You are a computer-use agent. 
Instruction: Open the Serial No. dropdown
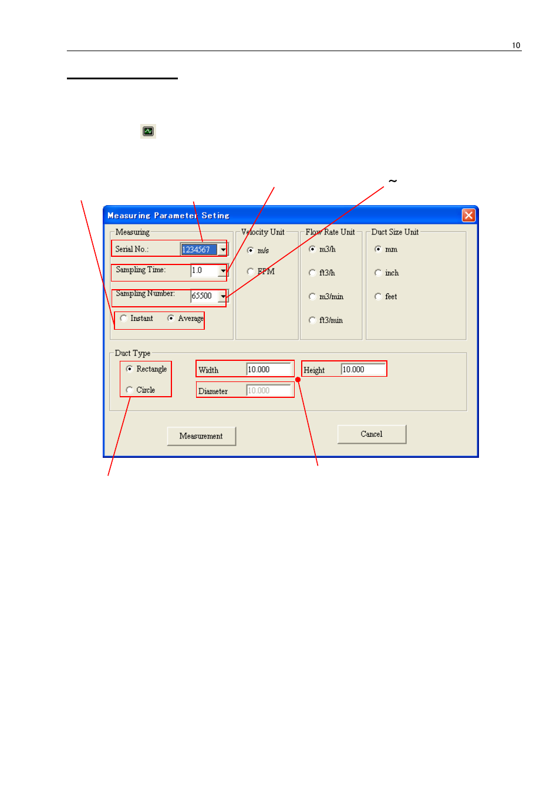223,249
